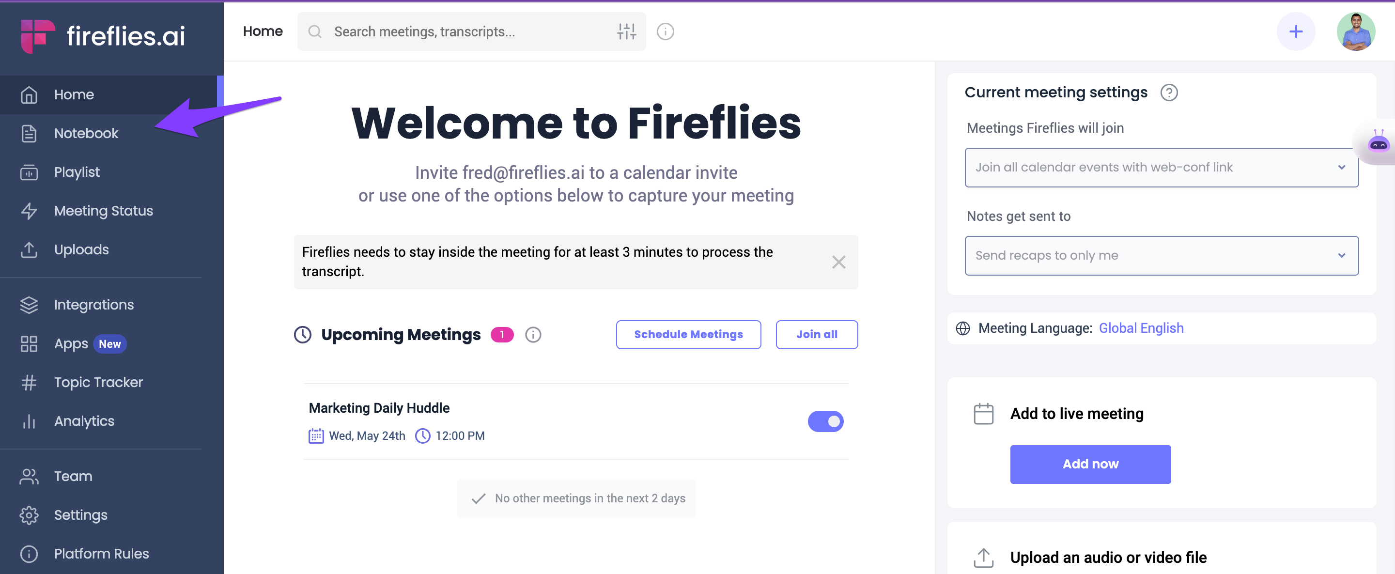
Task: Open the user profile avatar
Action: pos(1355,31)
